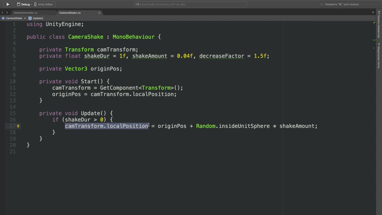
Task: Click Random in the line 17 expression
Action: tap(206, 126)
